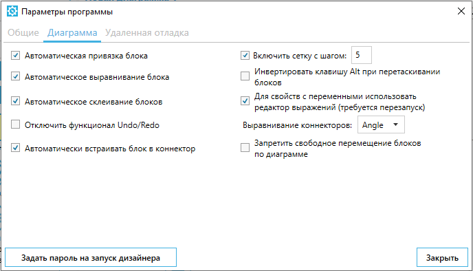Image resolution: width=473 pixels, height=271 pixels.
Task: Uncheck Автоматическое выравнивание блока
Action: 15,76
